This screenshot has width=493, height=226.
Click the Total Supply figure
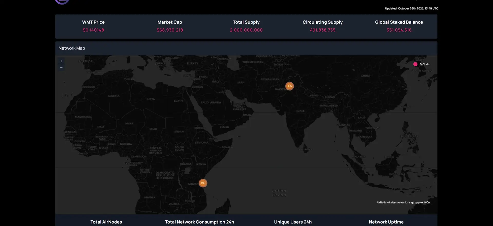point(246,30)
